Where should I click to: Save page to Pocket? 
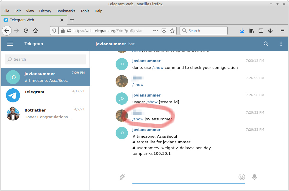pos(164,31)
